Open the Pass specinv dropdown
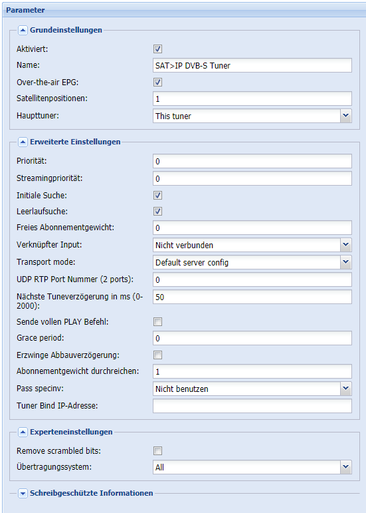 [x=346, y=389]
